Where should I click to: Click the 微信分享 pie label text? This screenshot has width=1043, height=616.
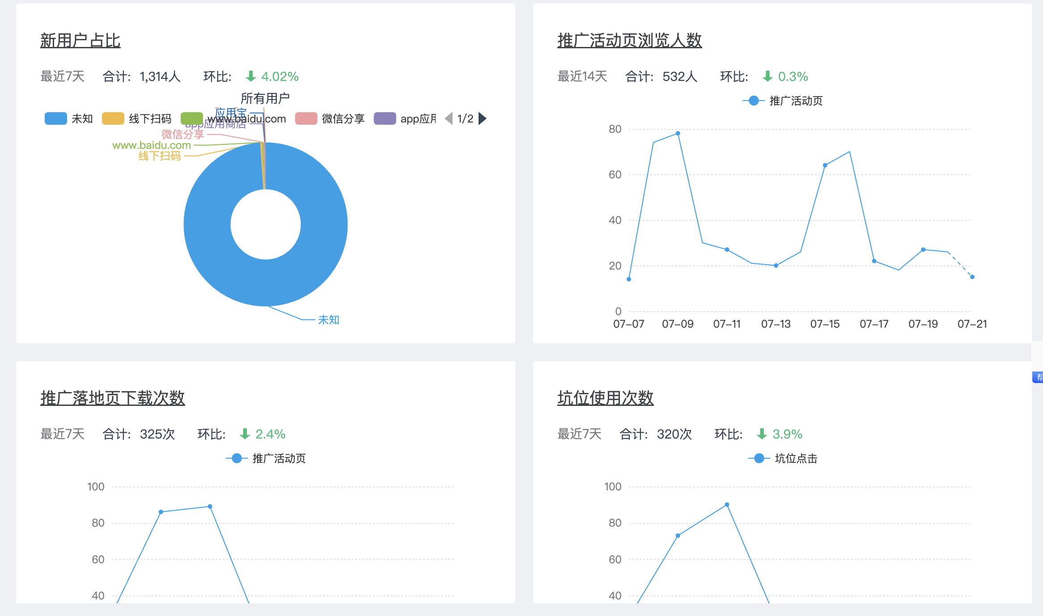[183, 134]
